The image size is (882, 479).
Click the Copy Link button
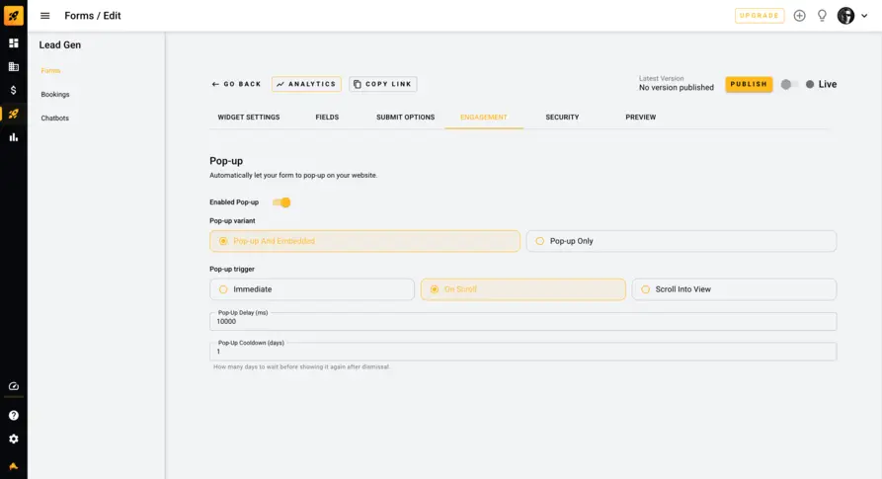click(383, 84)
